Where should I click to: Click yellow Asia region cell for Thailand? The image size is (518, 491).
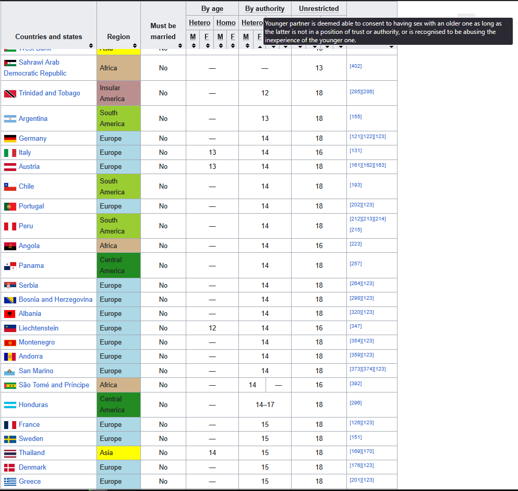(x=118, y=453)
